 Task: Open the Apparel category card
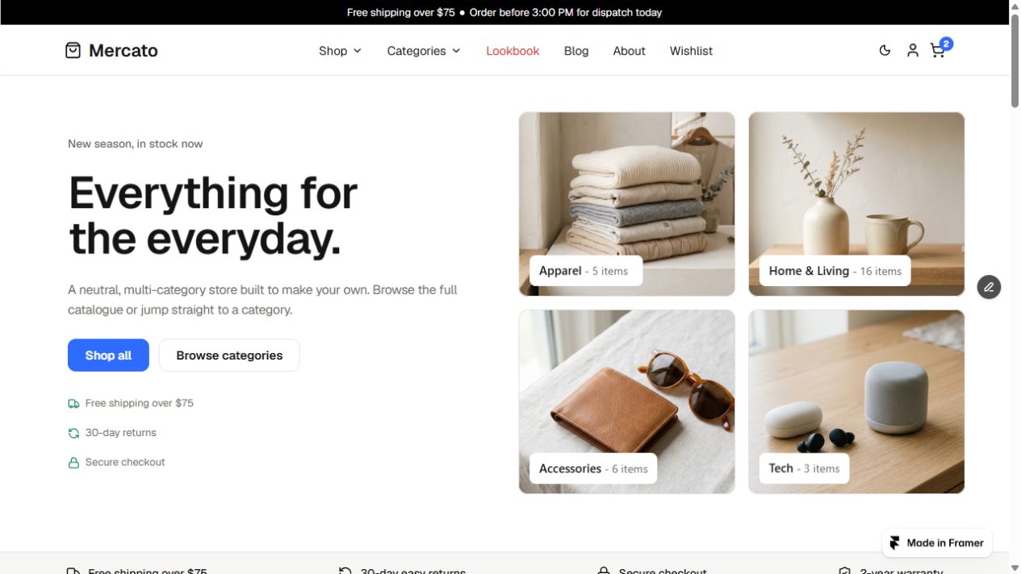627,204
